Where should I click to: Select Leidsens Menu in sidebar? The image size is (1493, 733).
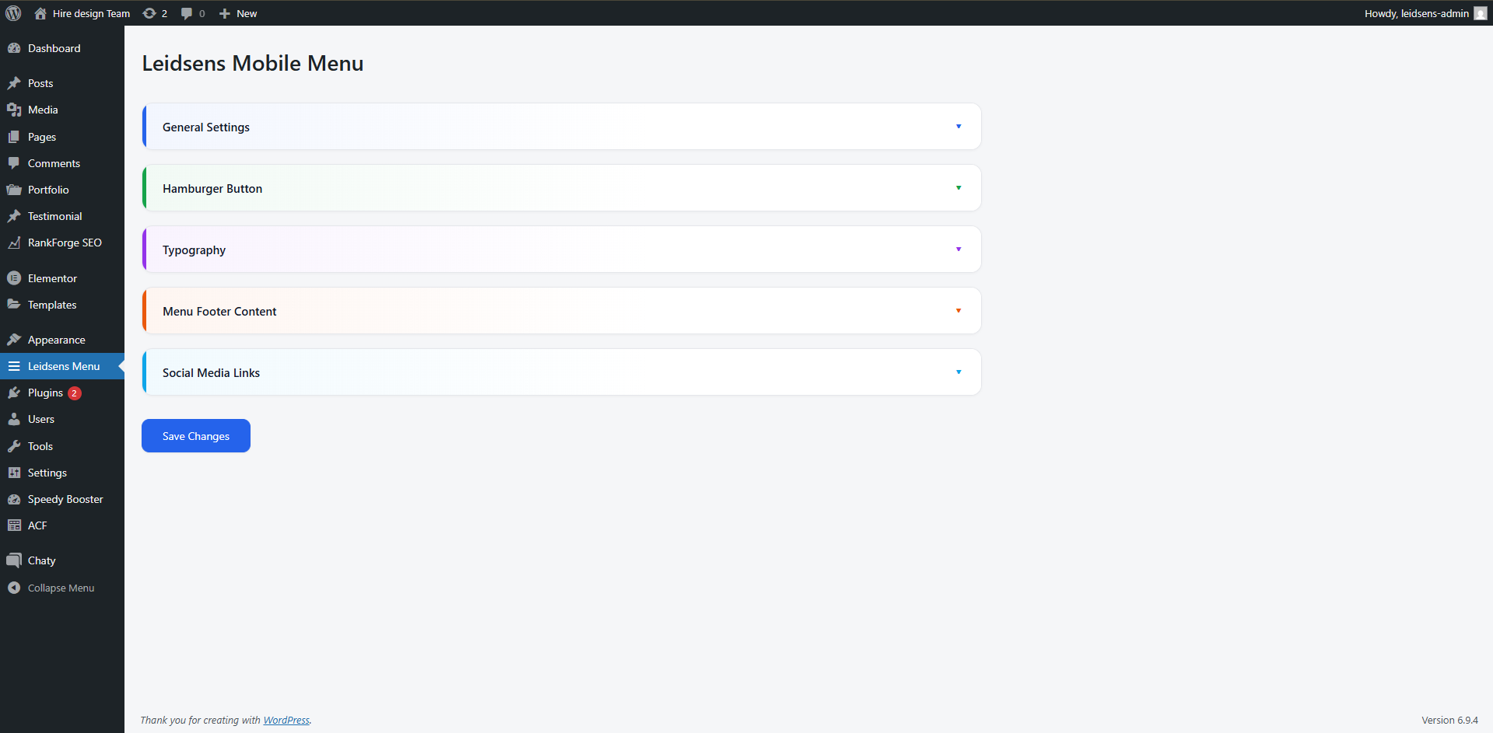[x=62, y=365]
